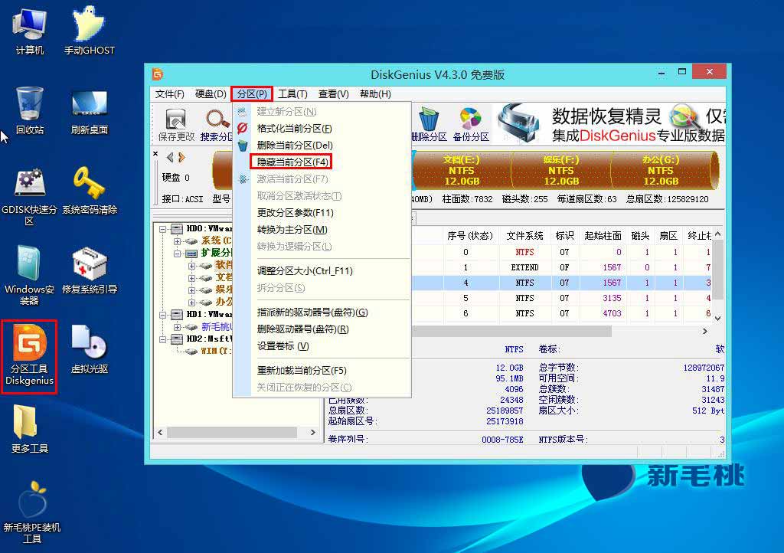Select the 娱乐(F:) partition bar segment

click(561, 170)
